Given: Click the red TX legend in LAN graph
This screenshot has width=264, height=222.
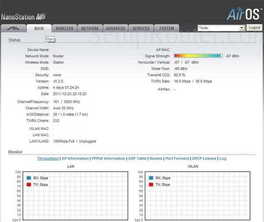Looking at the screenshot, I should tap(29, 185).
